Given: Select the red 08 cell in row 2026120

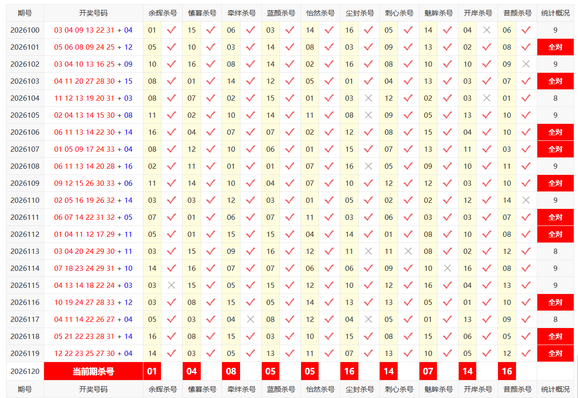Looking at the screenshot, I should click(x=231, y=372).
